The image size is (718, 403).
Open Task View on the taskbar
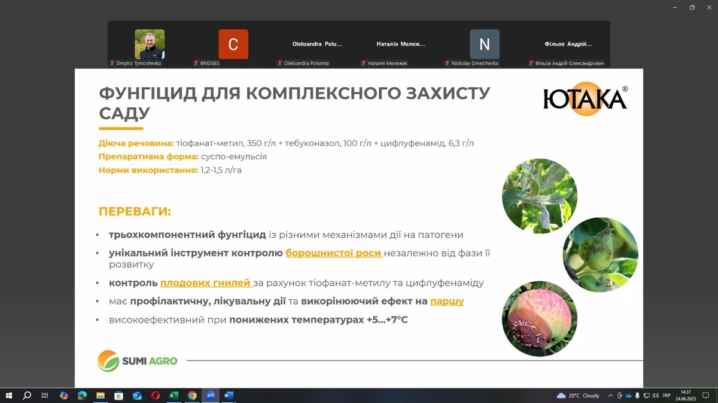(x=45, y=395)
